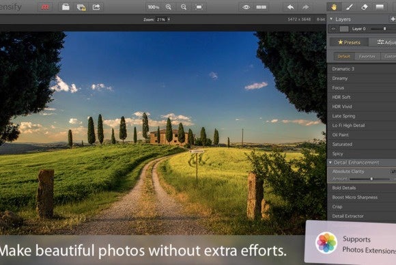
Task: Apply the Saturated preset
Action: coord(362,144)
